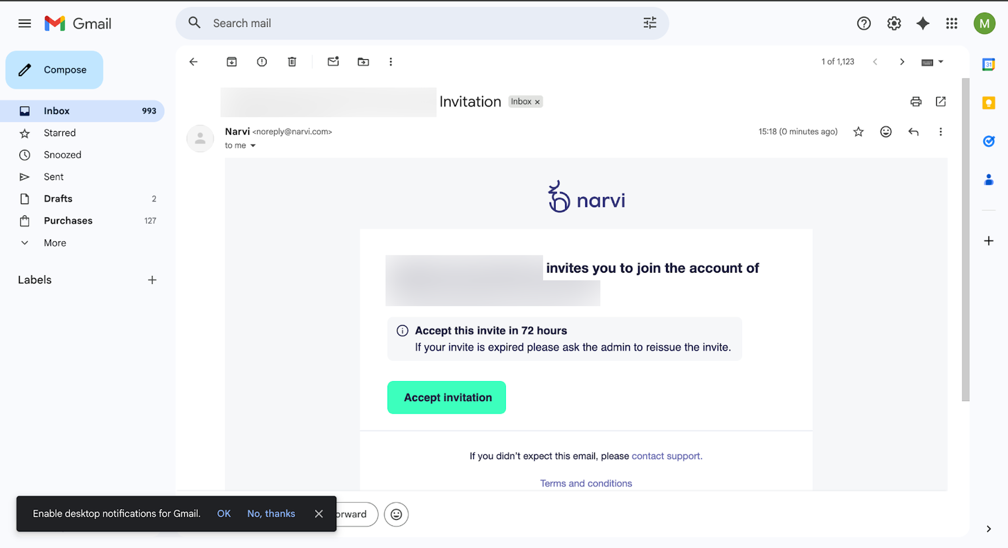Click the Accept invitation button
Image resolution: width=1008 pixels, height=548 pixels.
pos(446,397)
